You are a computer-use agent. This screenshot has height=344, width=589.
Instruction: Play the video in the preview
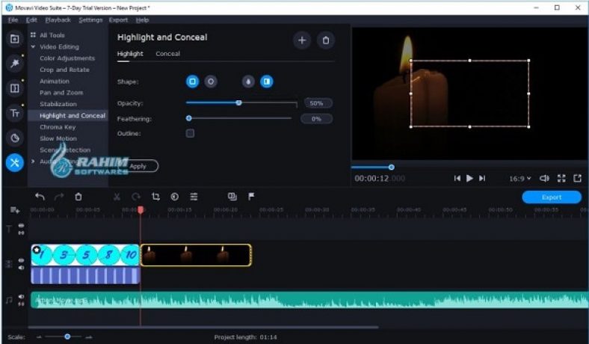point(469,178)
